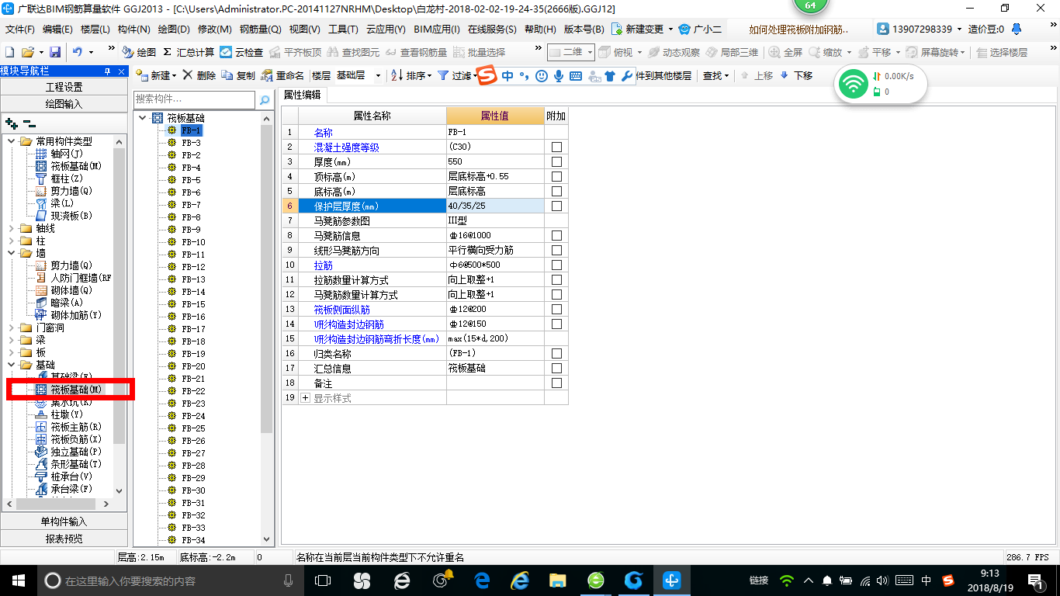The height and width of the screenshot is (596, 1060).
Task: Pin the 模块导航栏 panel
Action: click(108, 71)
